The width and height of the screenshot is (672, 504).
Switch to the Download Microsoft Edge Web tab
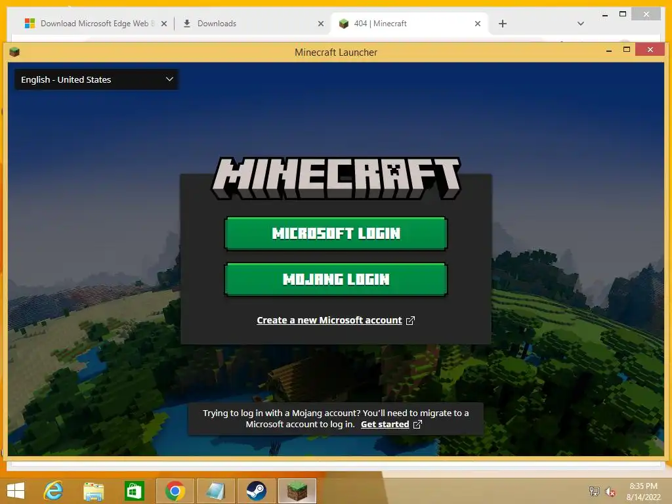(x=95, y=24)
